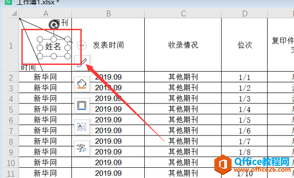The width and height of the screenshot is (294, 178).
Task: Click the select-all triangle at sheet corner
Action: click(14, 13)
